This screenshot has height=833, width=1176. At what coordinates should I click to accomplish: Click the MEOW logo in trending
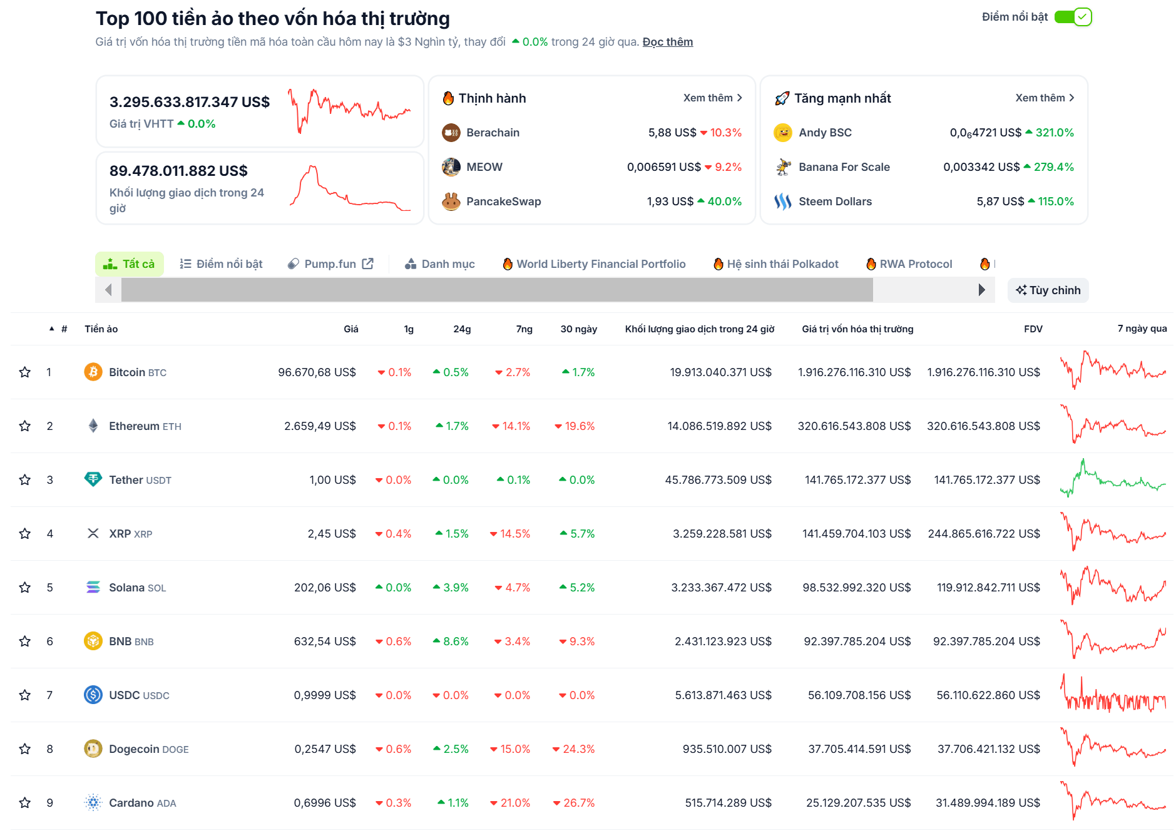click(451, 167)
